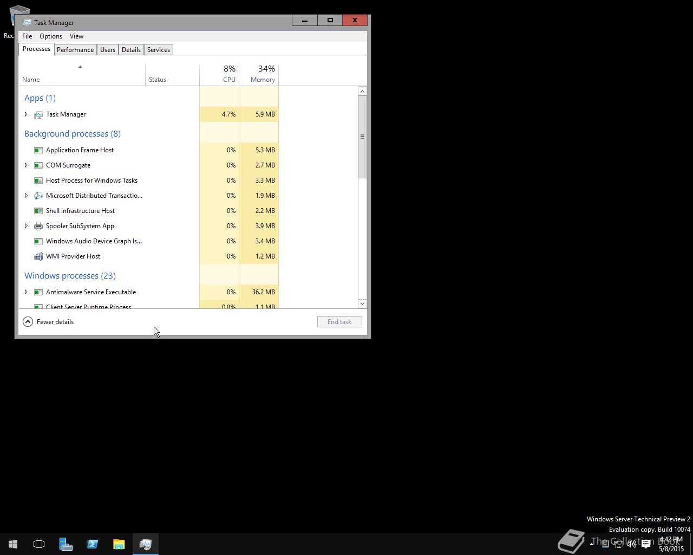Screen dimensions: 693x555
Task: Expand the Task Manager app entry
Action: point(26,114)
